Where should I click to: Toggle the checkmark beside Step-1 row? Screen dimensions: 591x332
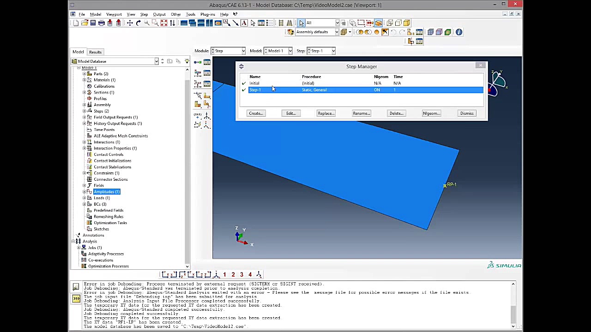244,90
